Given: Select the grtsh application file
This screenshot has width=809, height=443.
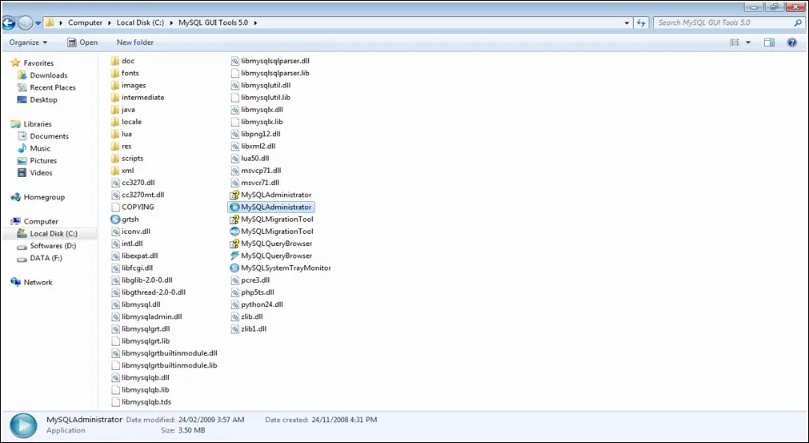Looking at the screenshot, I should 125,219.
